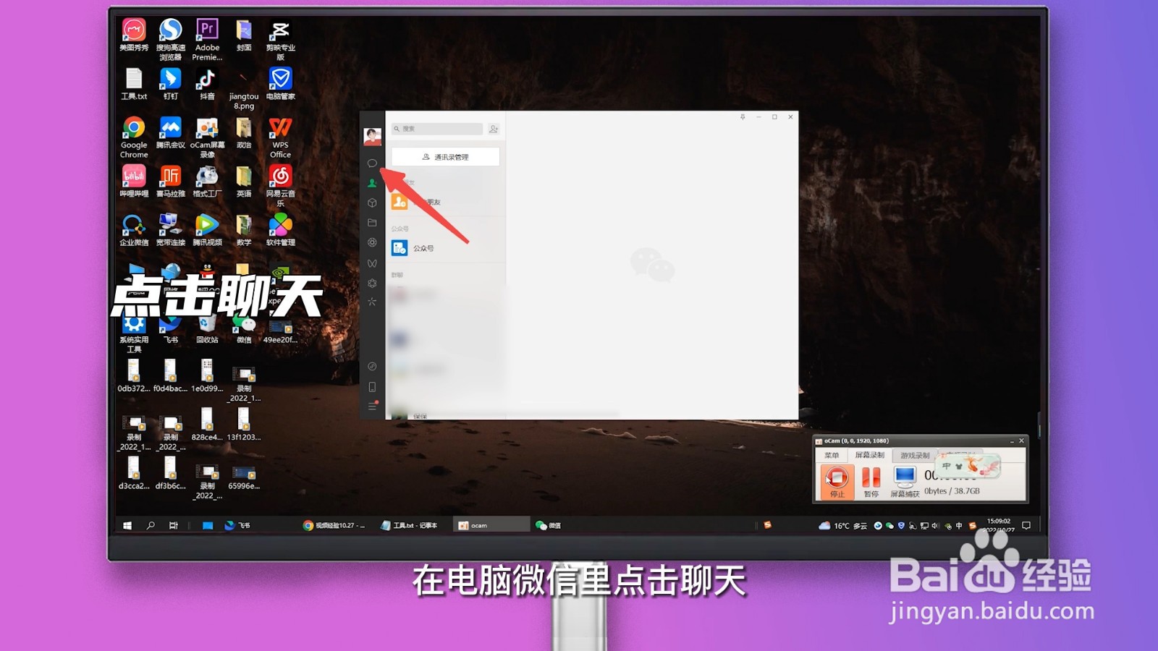Switch to the 游戏录制 tab in oCam
Screen dimensions: 1158x651
914,455
